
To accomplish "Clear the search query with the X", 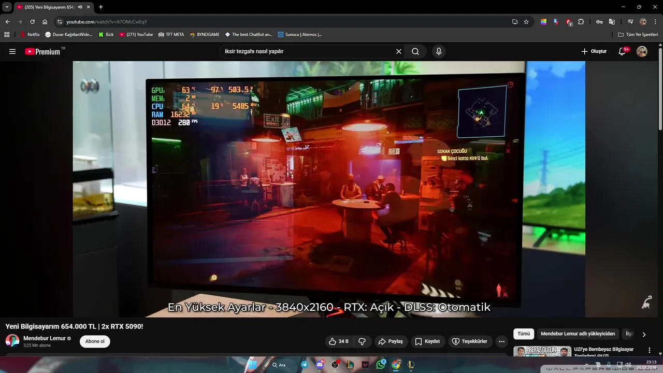I will tap(399, 51).
